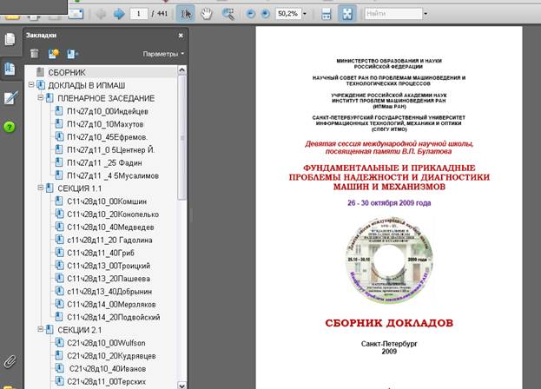The image size is (541, 389).
Task: Open bookmark С21ч28д10_00Wulfson
Action: tap(106, 343)
